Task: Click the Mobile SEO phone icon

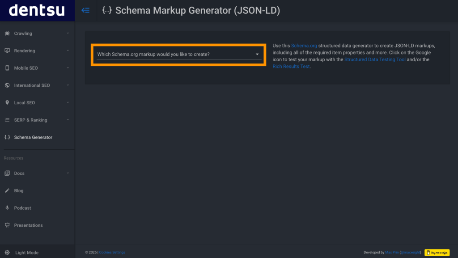Action: (x=7, y=68)
